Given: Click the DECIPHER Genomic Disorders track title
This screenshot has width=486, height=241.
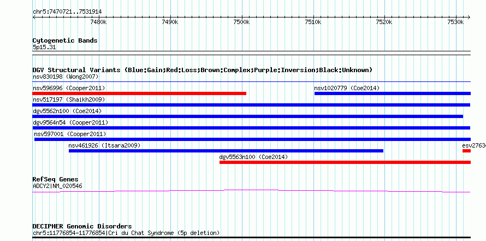Looking at the screenshot, I should pyautogui.click(x=82, y=226).
